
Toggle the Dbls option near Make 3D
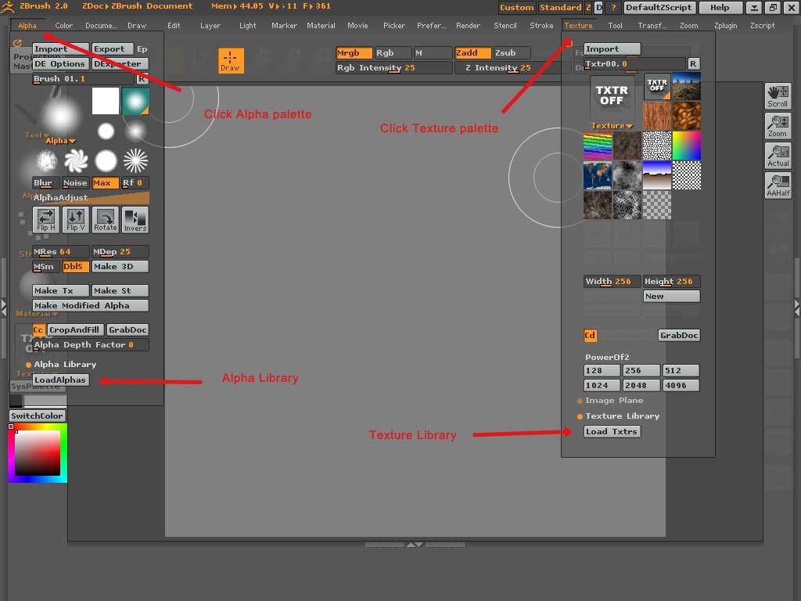point(75,266)
